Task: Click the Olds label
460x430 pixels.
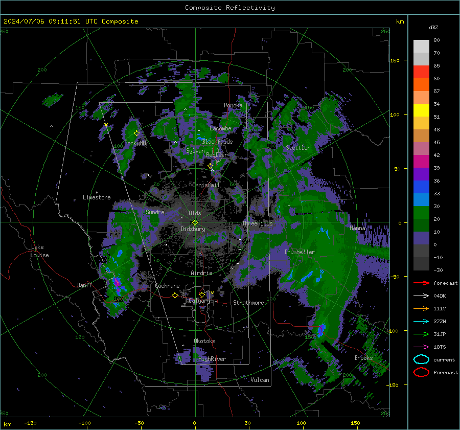Action: [195, 213]
